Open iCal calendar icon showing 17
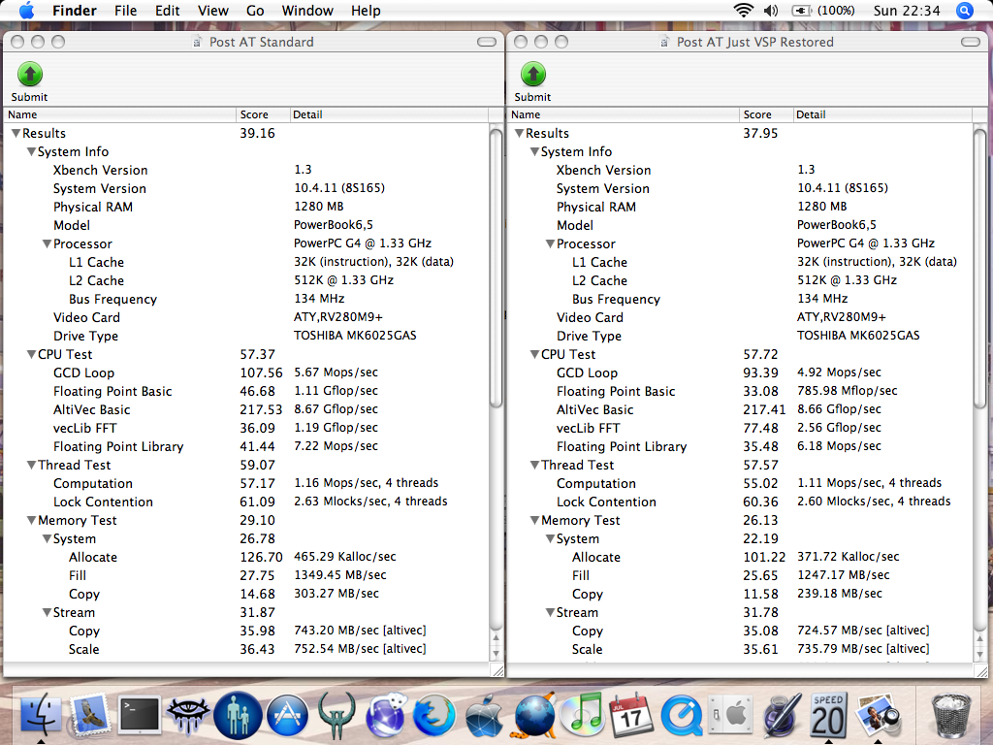This screenshot has width=993, height=745. (630, 715)
